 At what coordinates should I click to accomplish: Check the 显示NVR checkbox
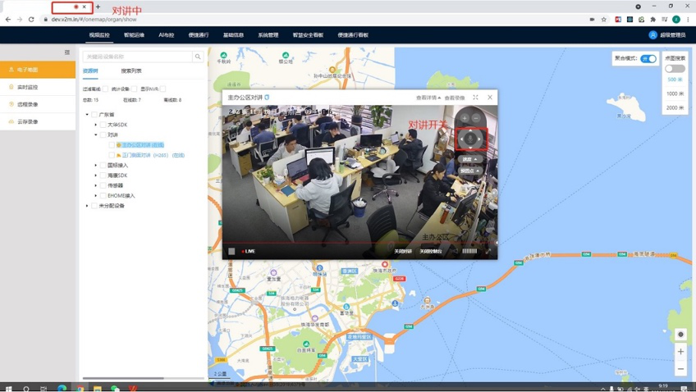[x=163, y=89]
